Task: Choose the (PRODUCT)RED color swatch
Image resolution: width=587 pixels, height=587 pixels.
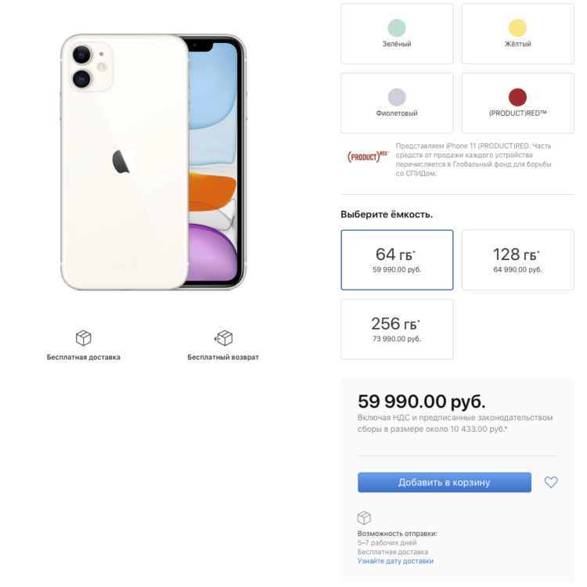Action: point(517,103)
